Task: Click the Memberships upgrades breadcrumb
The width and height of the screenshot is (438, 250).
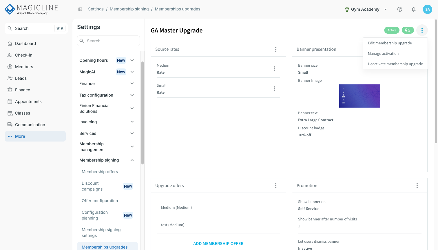Action: coord(178,9)
